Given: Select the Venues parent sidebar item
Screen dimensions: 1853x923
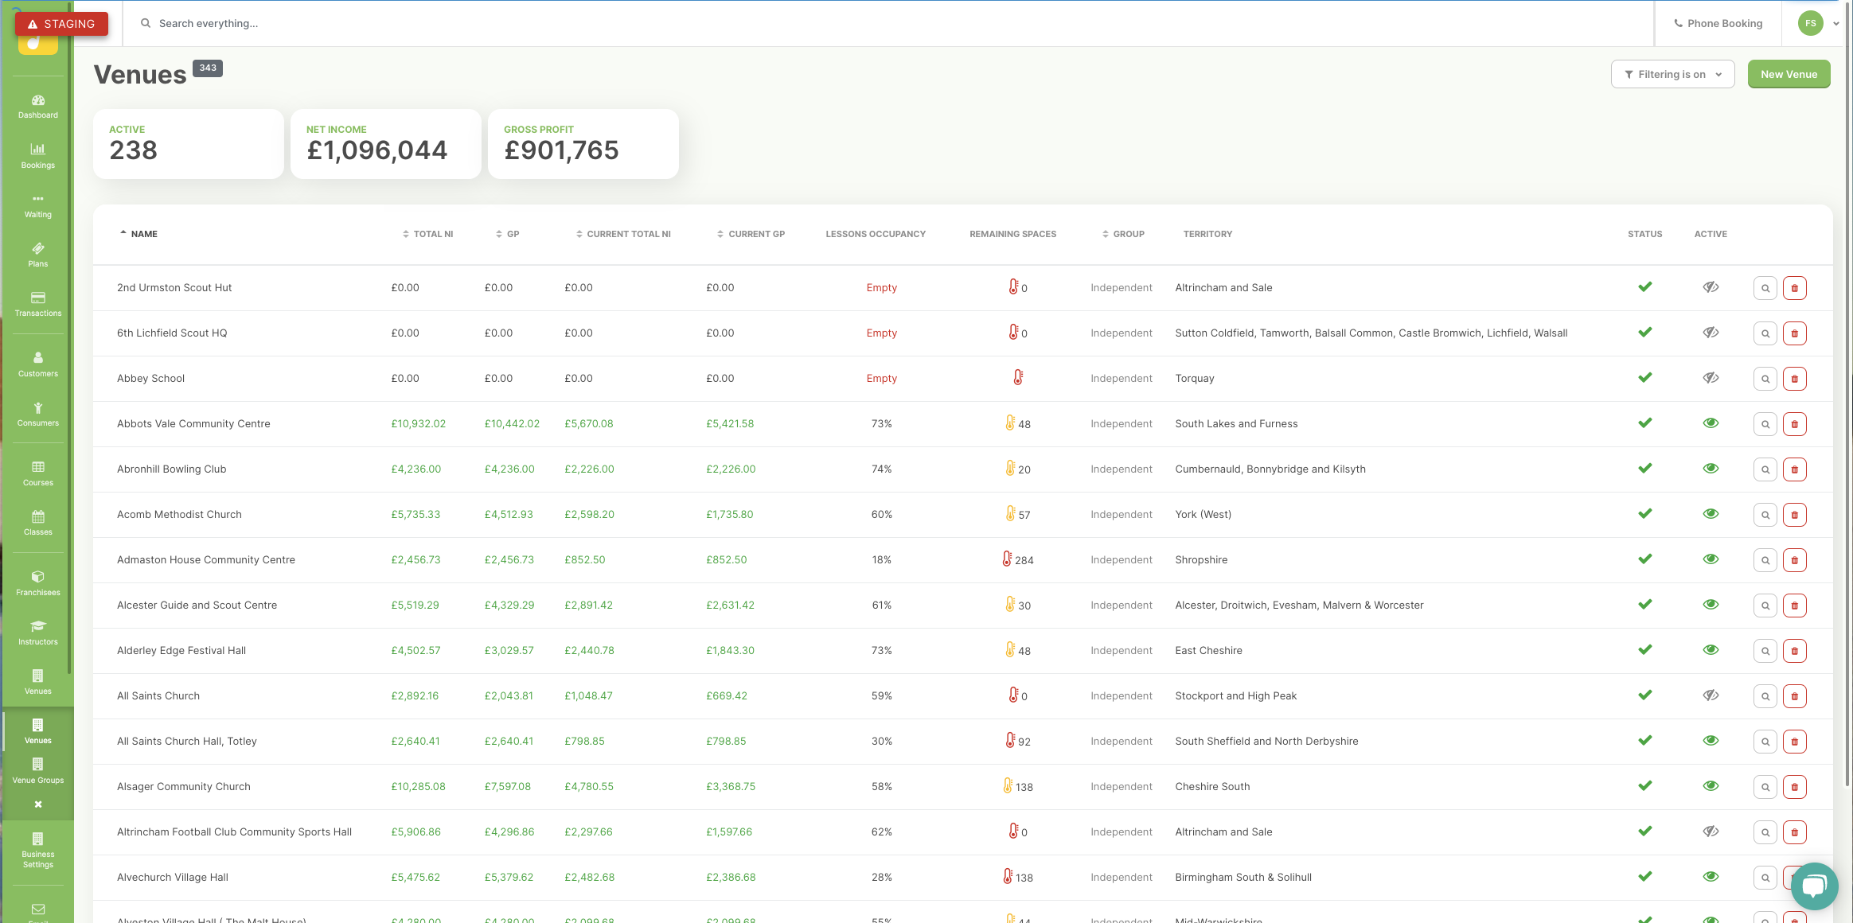Looking at the screenshot, I should (38, 683).
